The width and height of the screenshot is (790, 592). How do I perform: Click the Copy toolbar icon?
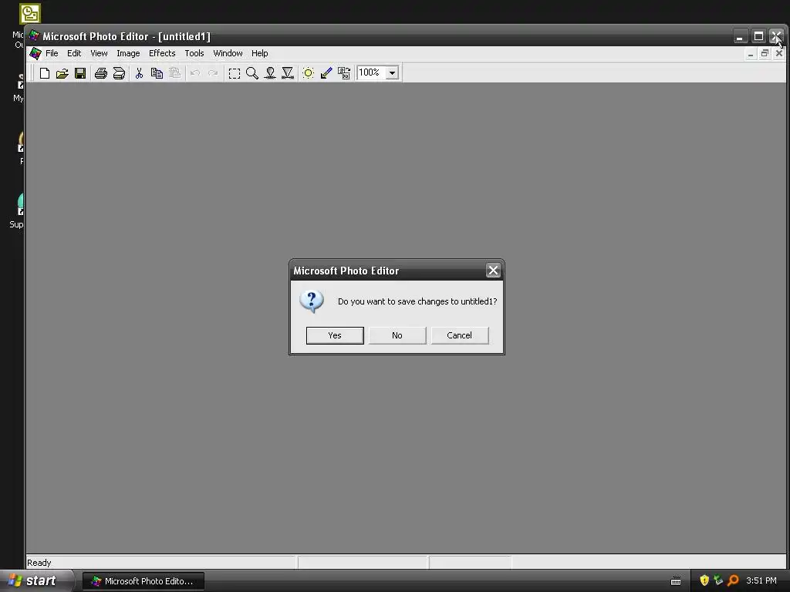tap(157, 73)
